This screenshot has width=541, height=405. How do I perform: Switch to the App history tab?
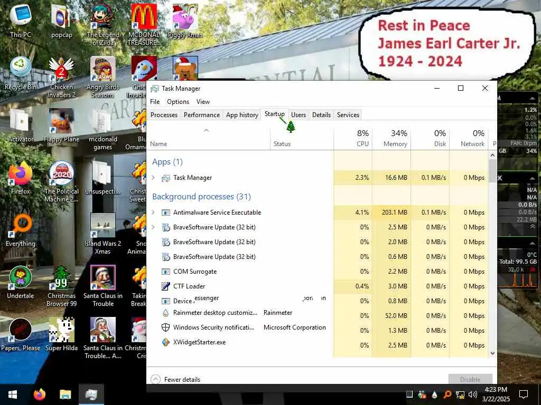[x=242, y=114]
